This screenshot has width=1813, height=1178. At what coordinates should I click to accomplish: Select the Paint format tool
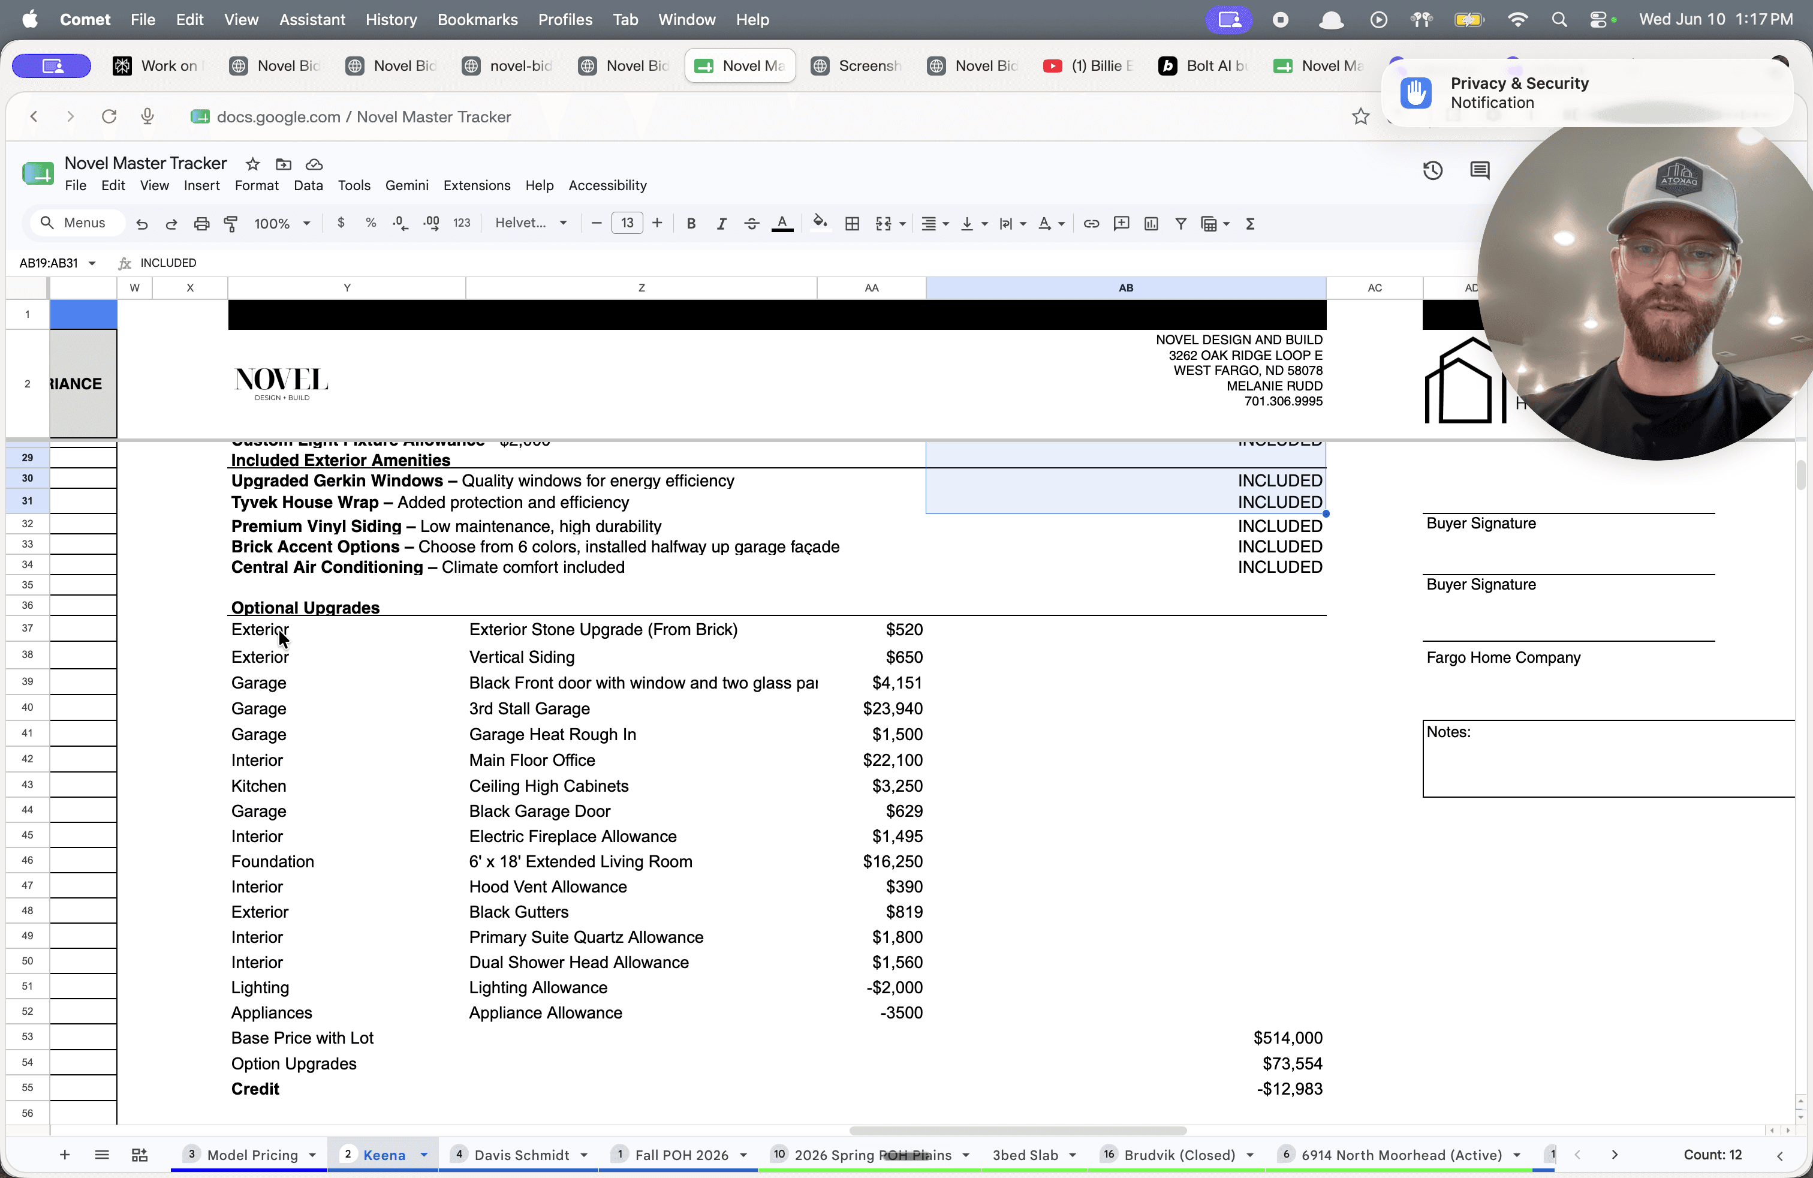230,224
